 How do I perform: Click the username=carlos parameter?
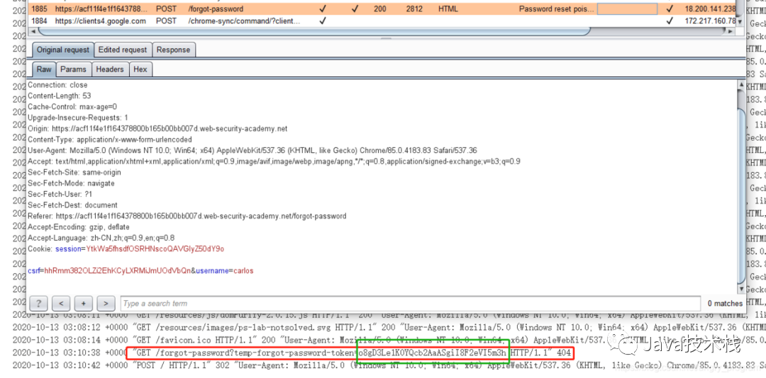pyautogui.click(x=225, y=270)
